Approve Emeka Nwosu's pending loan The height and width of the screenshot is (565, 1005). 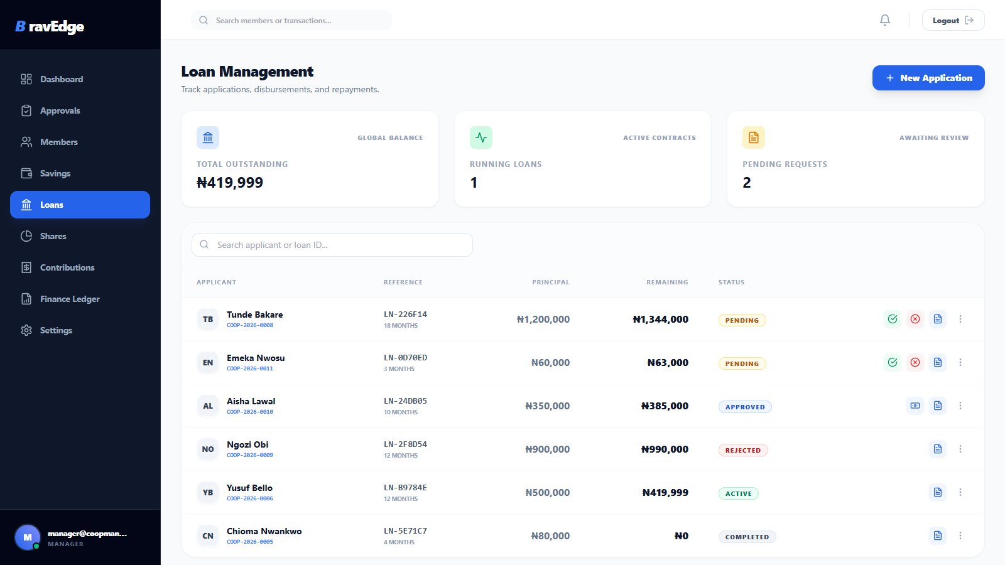pos(893,362)
